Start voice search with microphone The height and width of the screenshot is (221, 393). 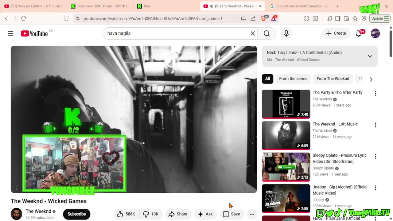(286, 33)
